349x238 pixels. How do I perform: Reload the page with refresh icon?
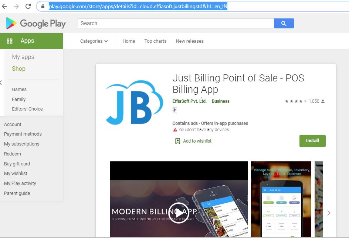(x=28, y=6)
